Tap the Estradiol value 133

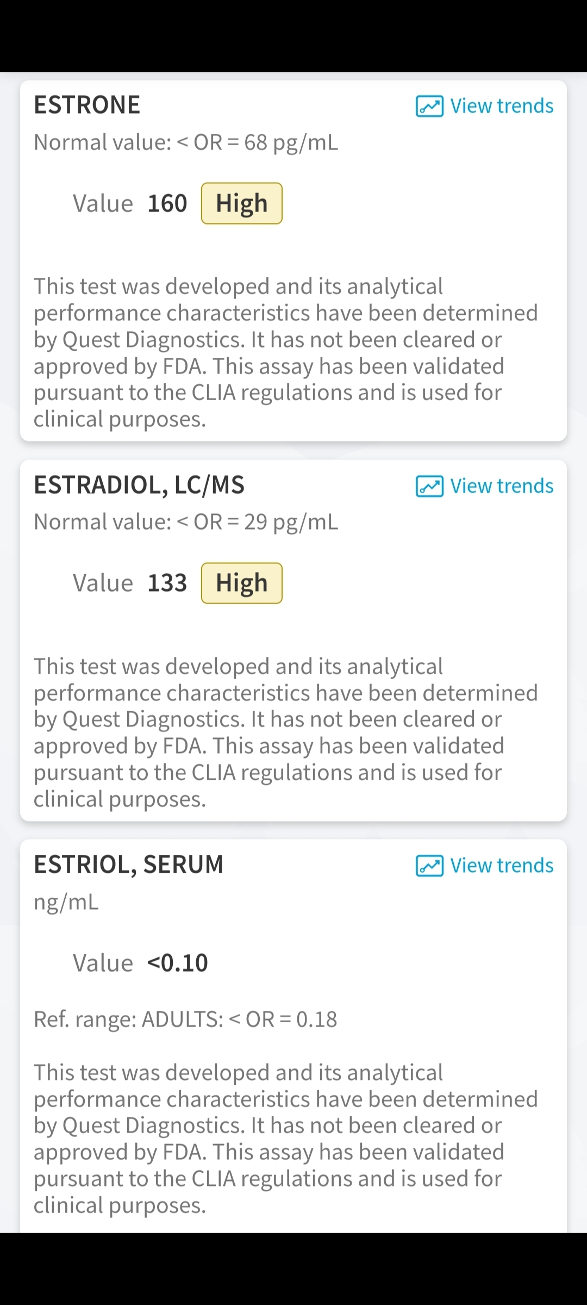(167, 583)
